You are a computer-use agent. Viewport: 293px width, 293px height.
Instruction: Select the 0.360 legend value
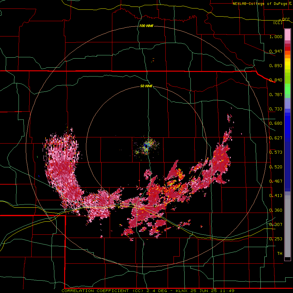click(276, 210)
